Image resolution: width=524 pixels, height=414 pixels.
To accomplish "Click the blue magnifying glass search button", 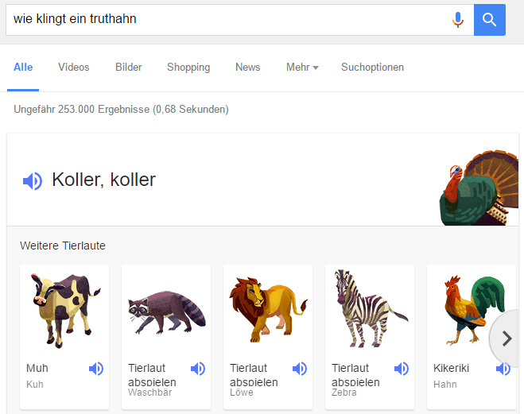I will (x=490, y=20).
